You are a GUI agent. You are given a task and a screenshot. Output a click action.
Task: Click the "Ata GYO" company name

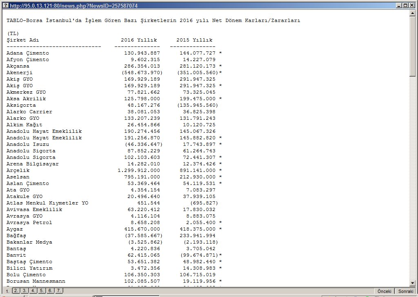tap(18, 190)
